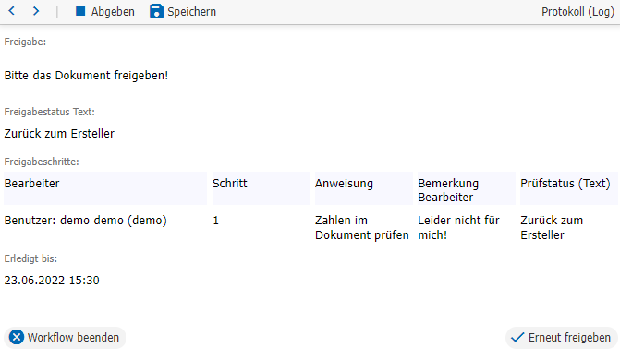Click the Speichern floppy disk icon
The height and width of the screenshot is (360, 620).
click(x=156, y=11)
